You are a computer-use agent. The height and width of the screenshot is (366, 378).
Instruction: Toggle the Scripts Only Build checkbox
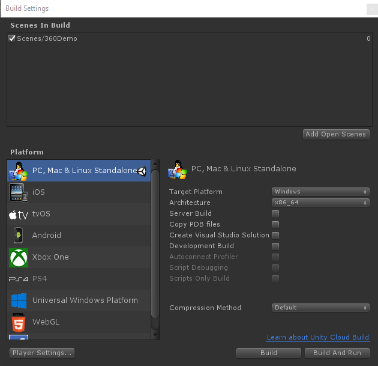[275, 279]
